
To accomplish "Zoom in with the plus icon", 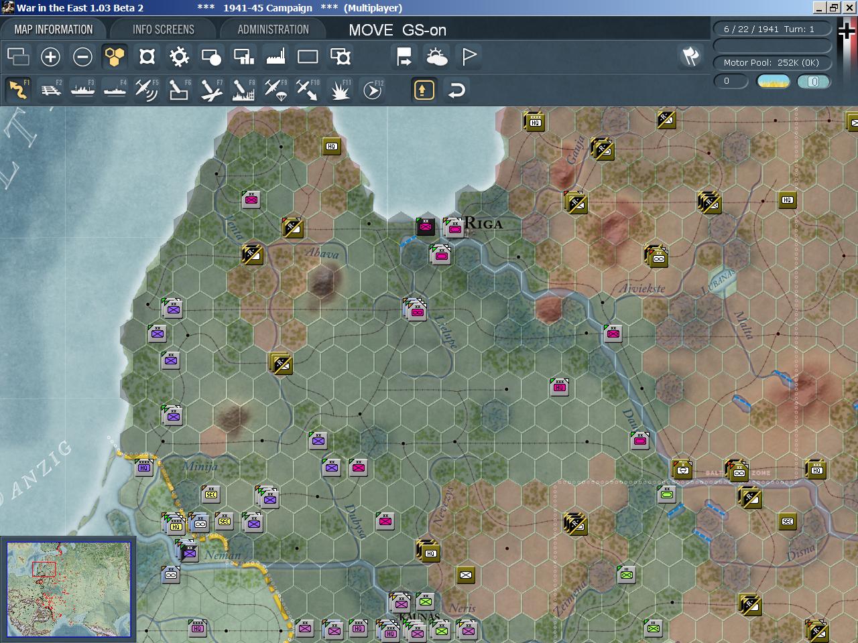I will pyautogui.click(x=50, y=57).
